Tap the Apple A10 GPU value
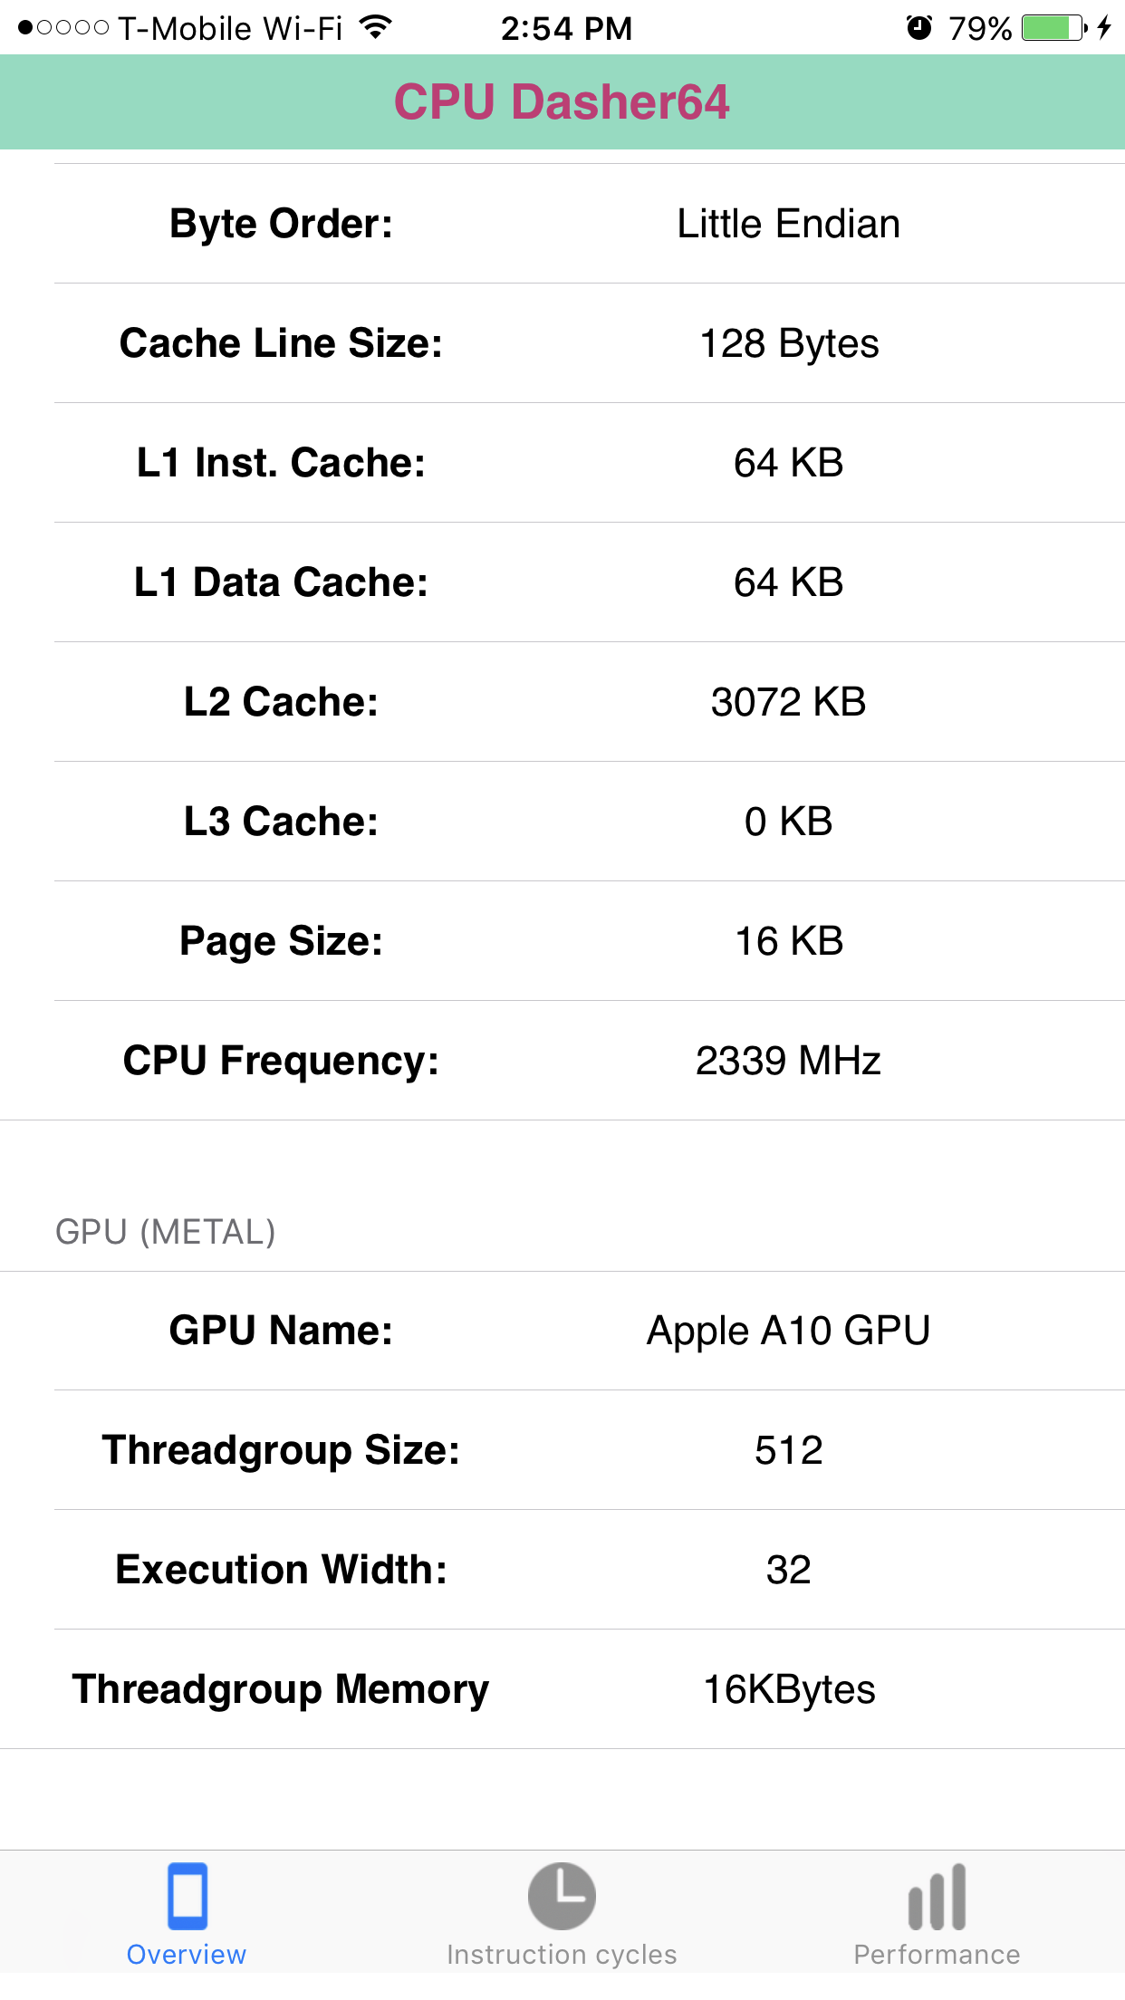 point(788,1331)
